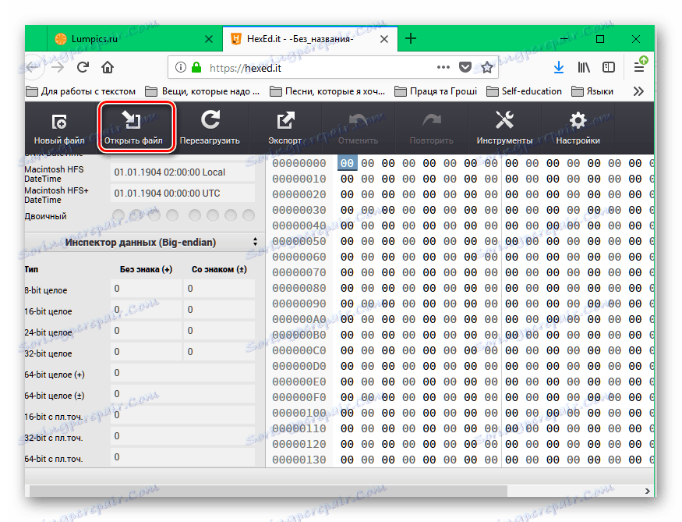Open the Self-education bookmark folder
The image size is (682, 522).
[x=524, y=91]
